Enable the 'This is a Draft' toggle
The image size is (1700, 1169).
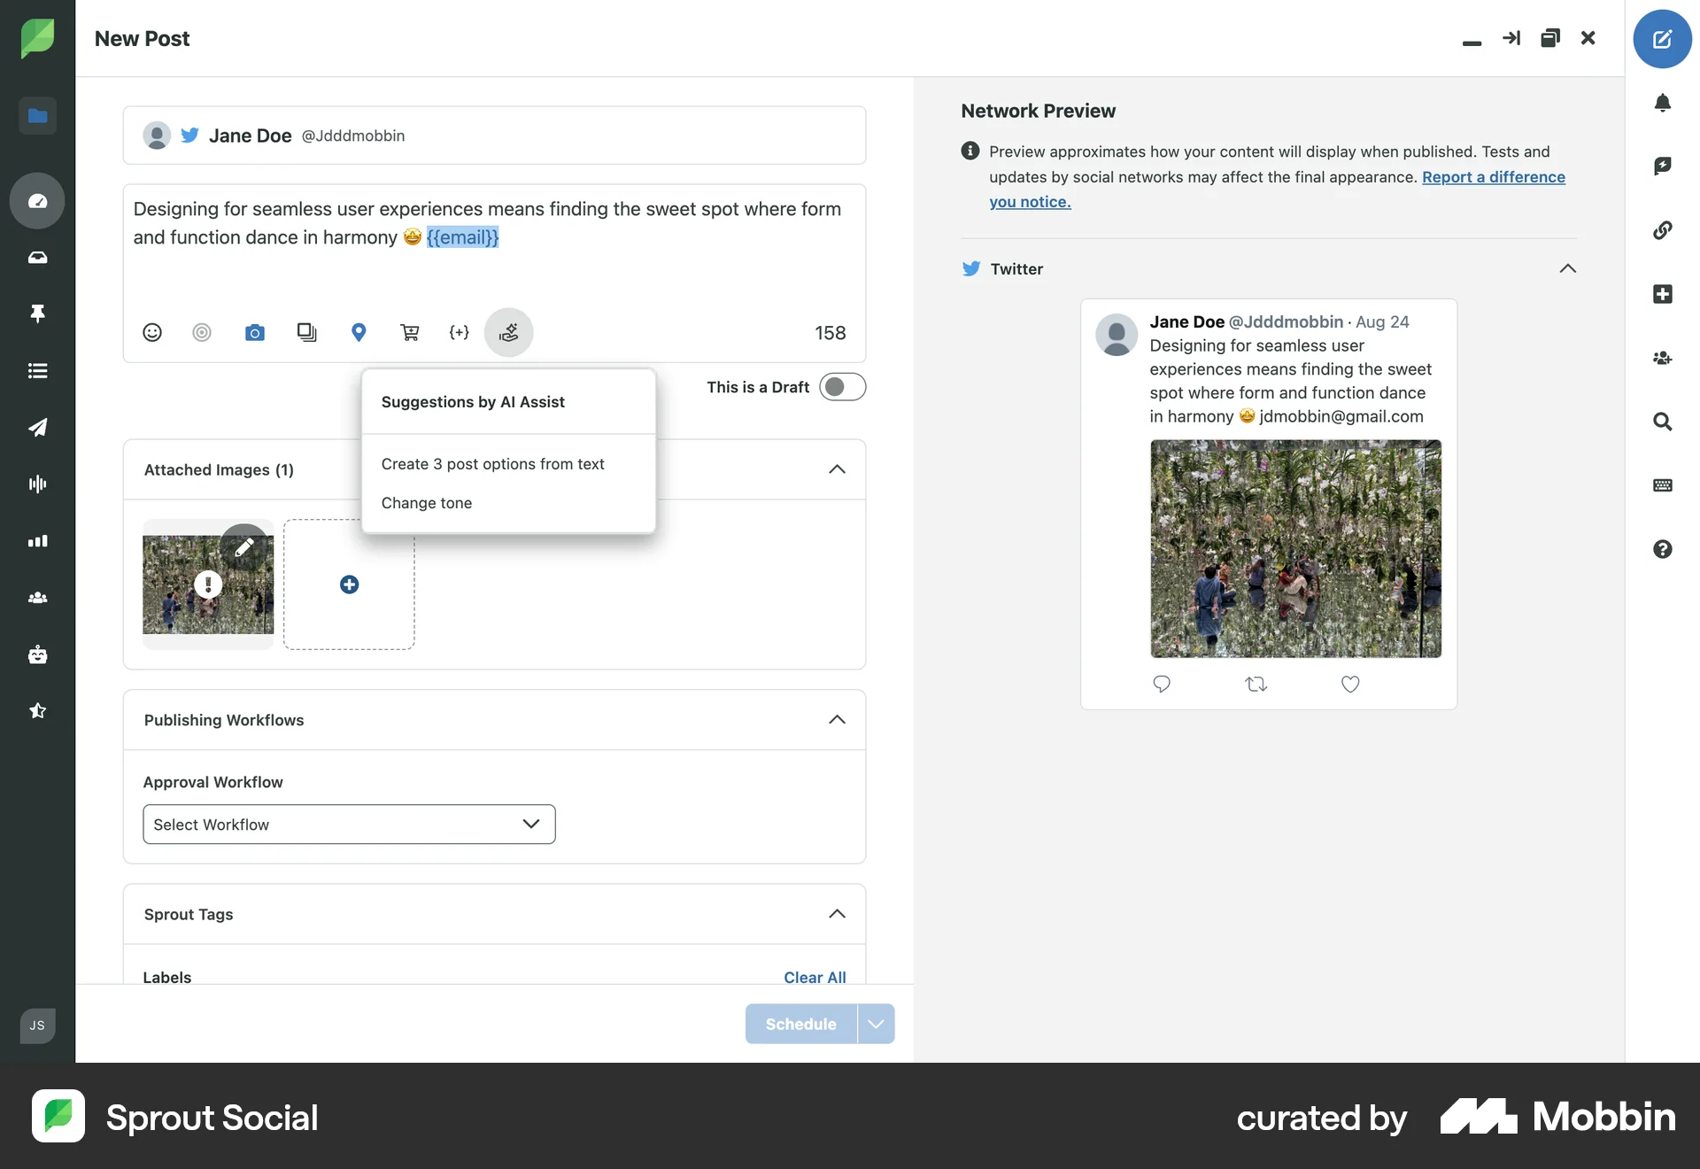tap(842, 387)
